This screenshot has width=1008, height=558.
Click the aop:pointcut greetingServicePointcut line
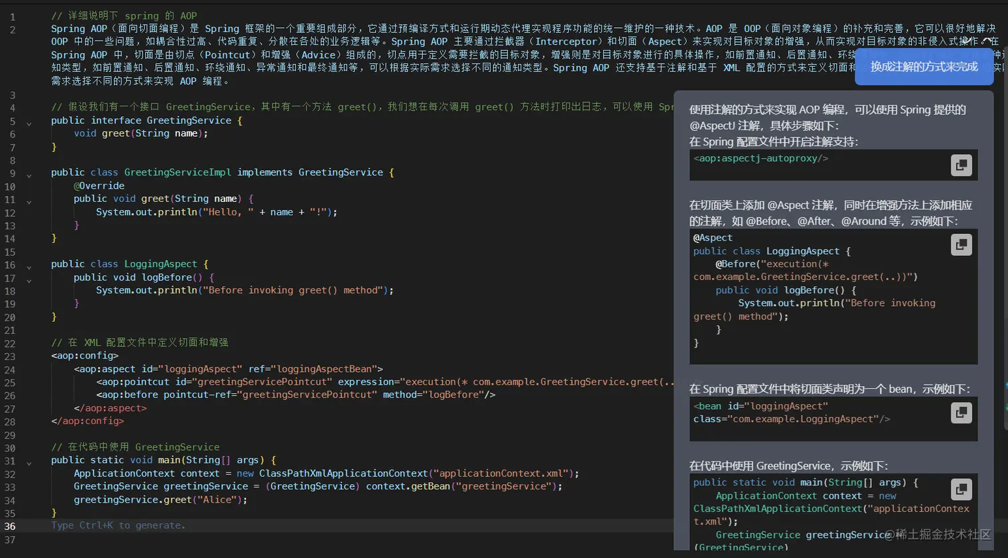(385, 382)
